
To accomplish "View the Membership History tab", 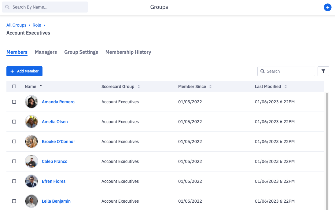I will click(128, 52).
